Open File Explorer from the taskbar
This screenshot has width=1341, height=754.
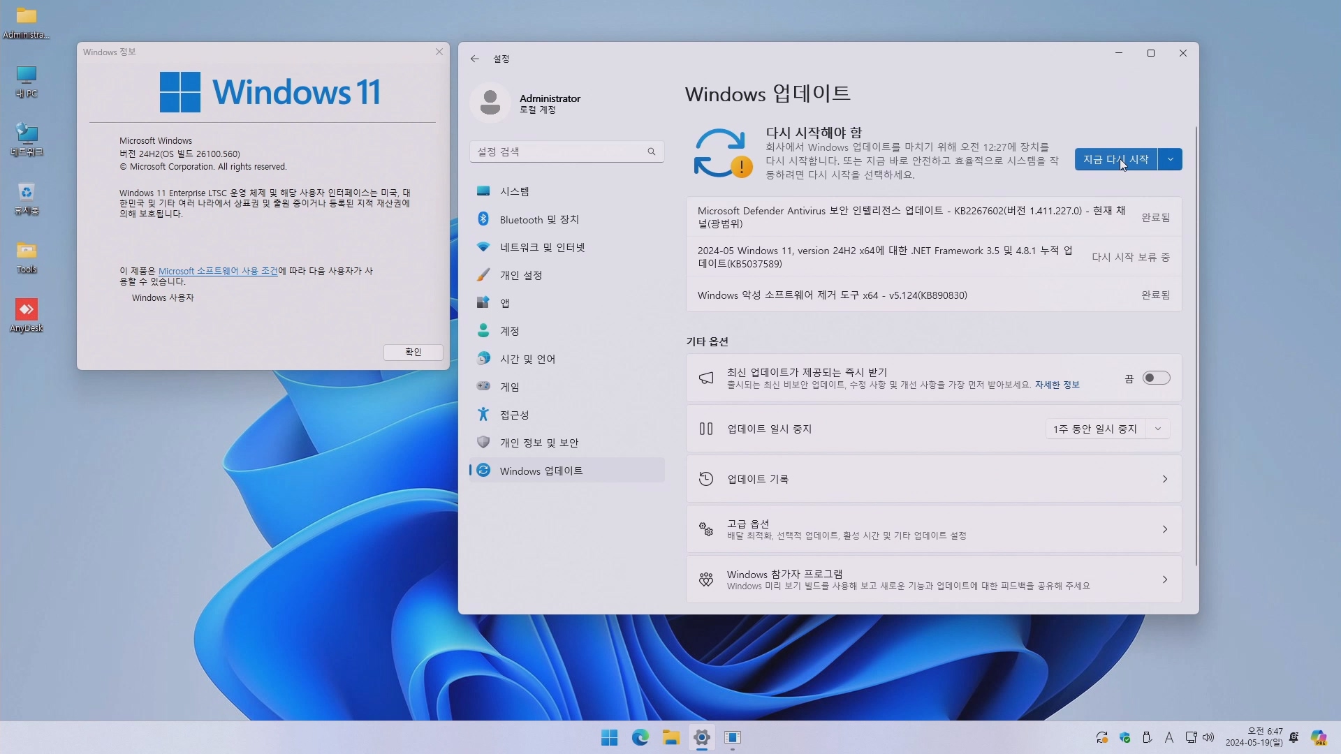(x=671, y=737)
